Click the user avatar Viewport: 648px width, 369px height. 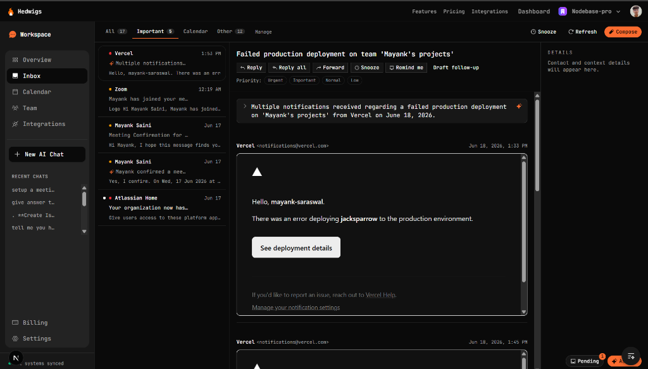tap(636, 11)
